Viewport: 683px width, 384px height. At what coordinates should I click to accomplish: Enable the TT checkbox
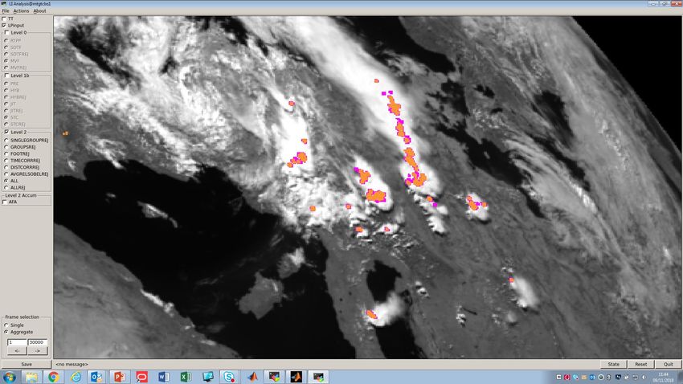(x=5, y=18)
